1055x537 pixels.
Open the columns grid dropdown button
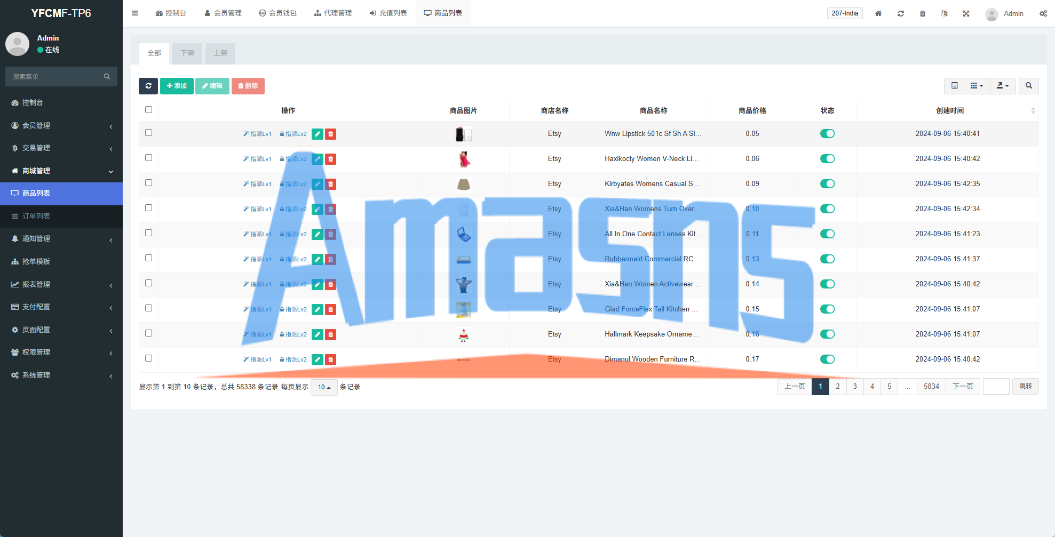point(977,86)
